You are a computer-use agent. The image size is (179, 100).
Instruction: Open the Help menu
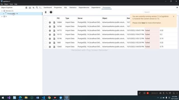click(16, 4)
